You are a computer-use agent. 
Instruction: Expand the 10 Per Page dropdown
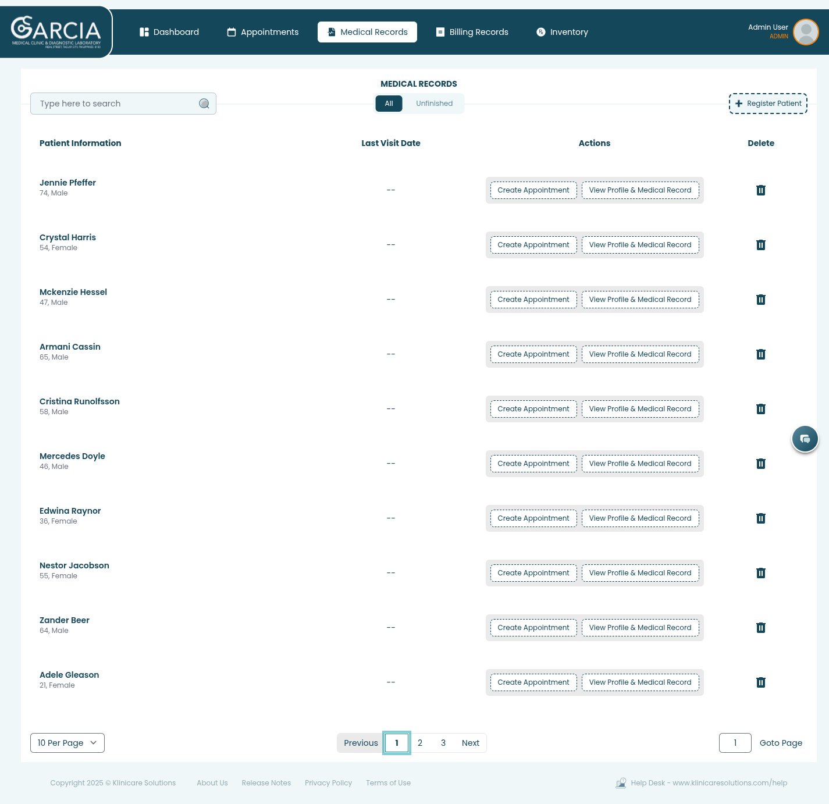67,743
